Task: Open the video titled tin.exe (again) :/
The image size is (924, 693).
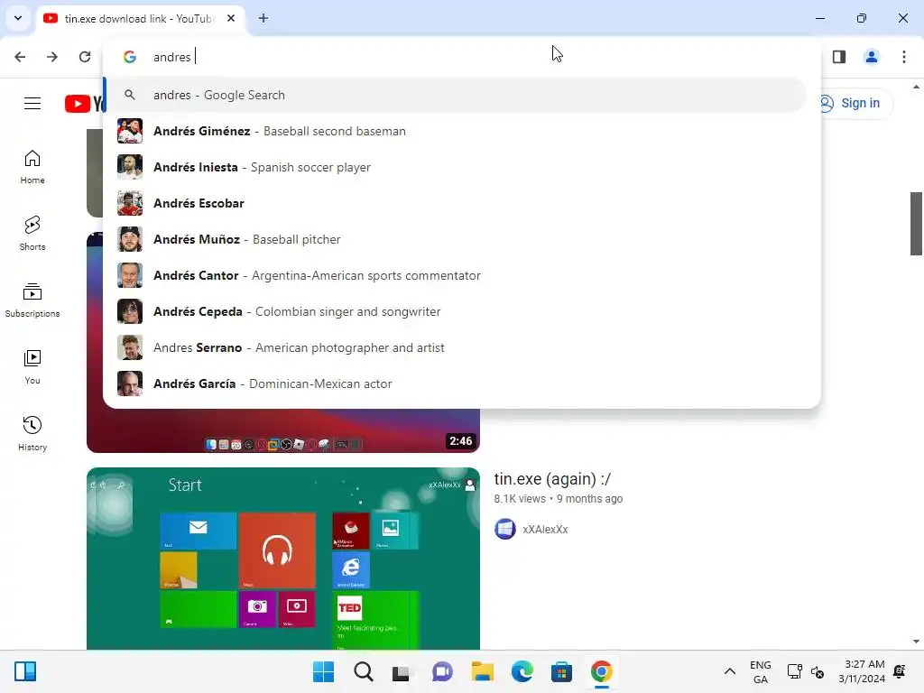Action: pyautogui.click(x=552, y=479)
